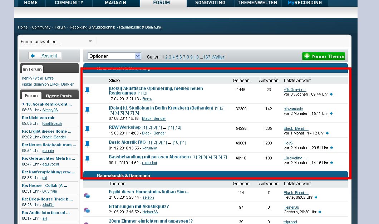Click the speech bubble icon for Ergibt dieser Homestudio-Aufbau thread
Screen dimensions: 379x224
87,195
